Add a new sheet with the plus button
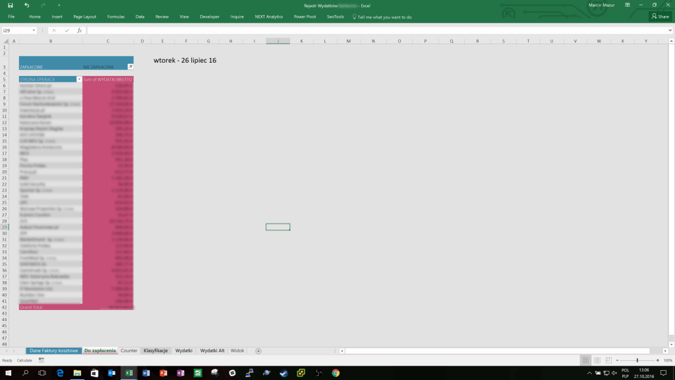Viewport: 675px width, 380px height. tap(257, 350)
